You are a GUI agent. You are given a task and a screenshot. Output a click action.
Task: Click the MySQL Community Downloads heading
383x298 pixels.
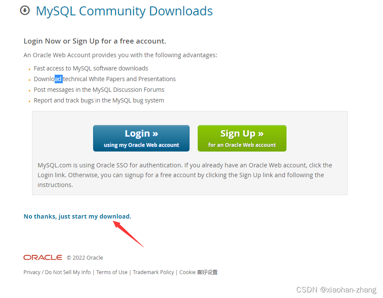124,11
